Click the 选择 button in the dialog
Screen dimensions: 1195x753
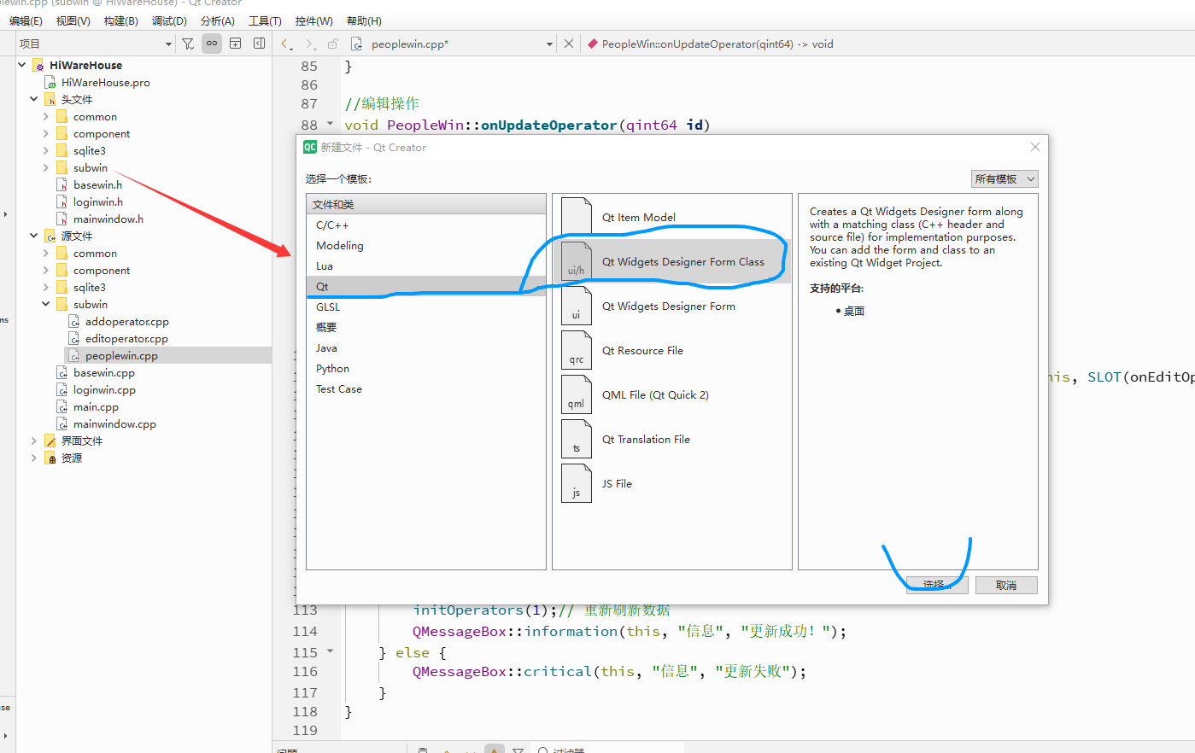(x=937, y=585)
